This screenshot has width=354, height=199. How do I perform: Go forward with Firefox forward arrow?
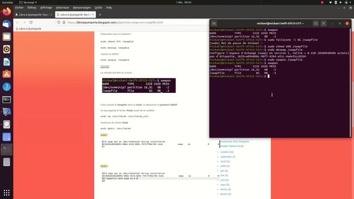pyautogui.click(x=24, y=22)
